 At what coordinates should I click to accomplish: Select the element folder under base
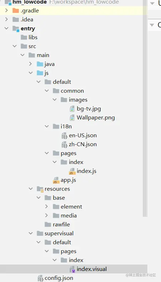(x=67, y=207)
